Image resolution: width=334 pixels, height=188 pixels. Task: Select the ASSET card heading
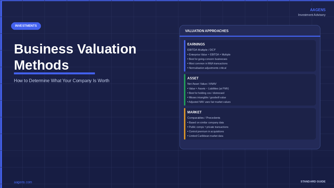(193, 78)
